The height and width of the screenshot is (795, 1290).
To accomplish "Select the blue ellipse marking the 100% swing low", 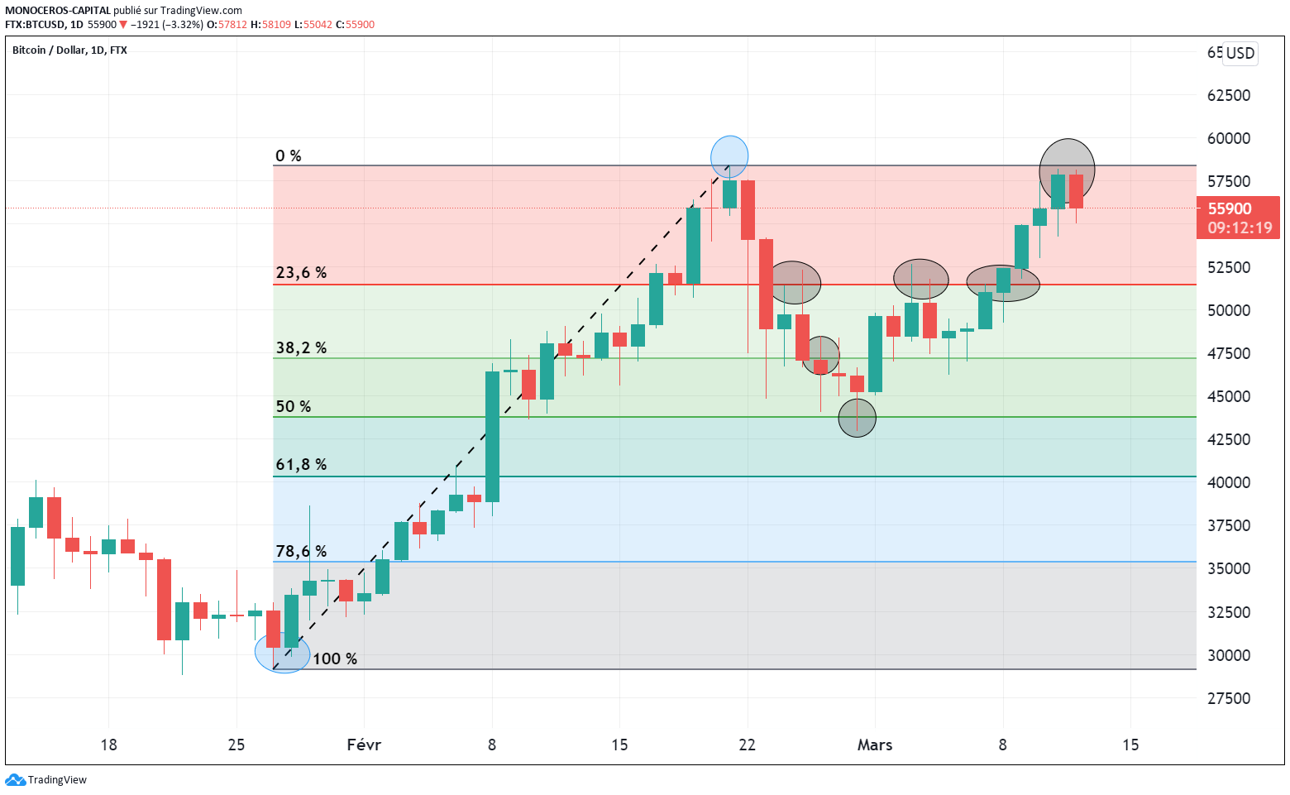I will coord(284,654).
